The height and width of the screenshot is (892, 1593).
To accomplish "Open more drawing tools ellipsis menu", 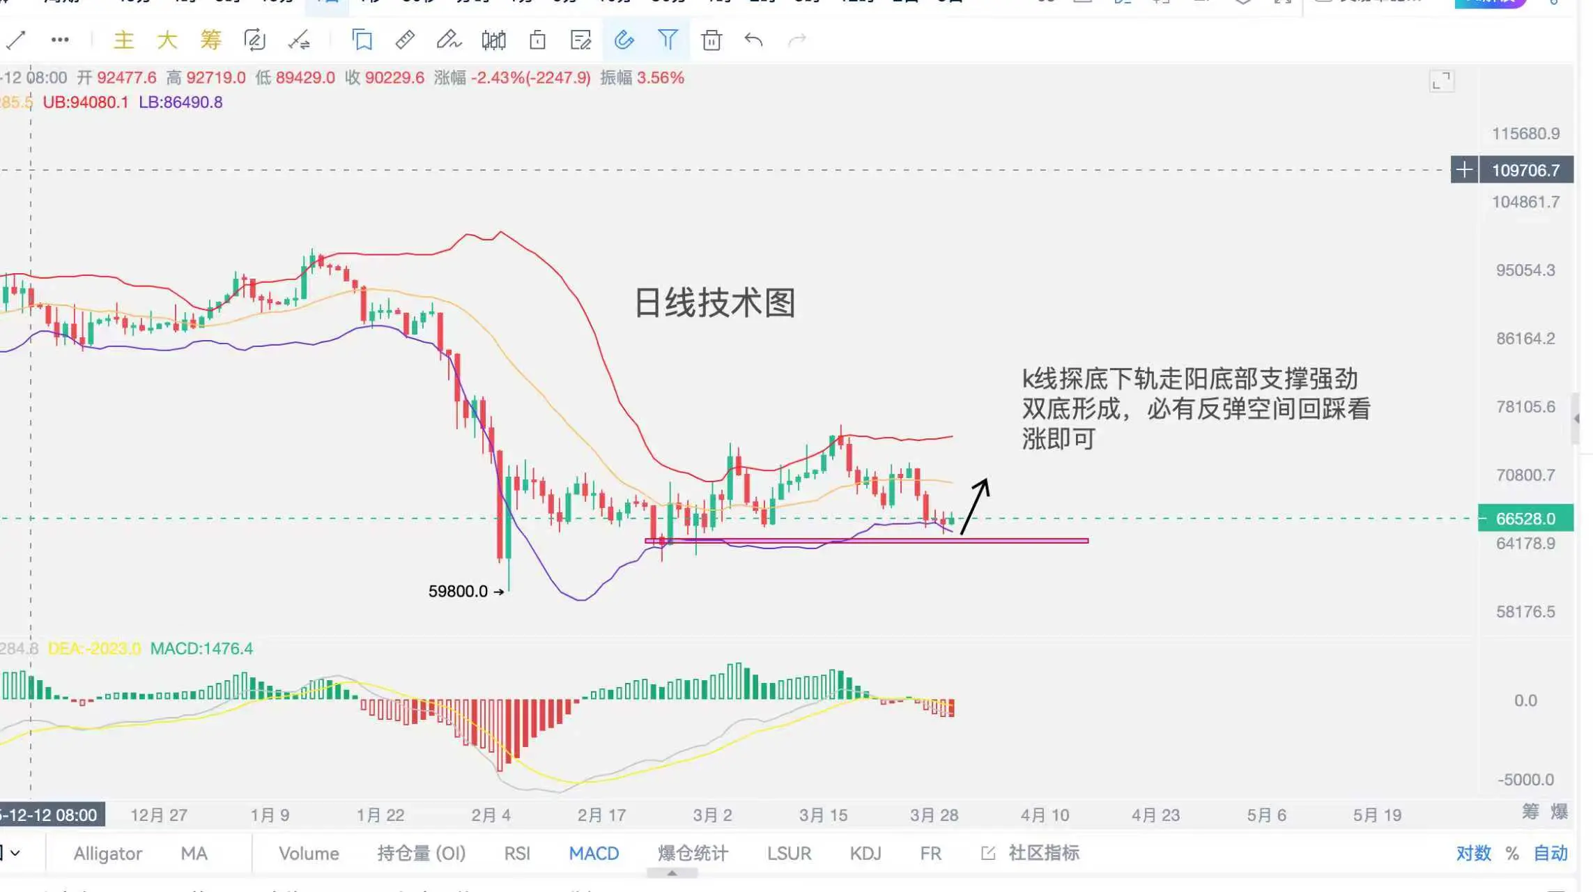I will 60,40.
